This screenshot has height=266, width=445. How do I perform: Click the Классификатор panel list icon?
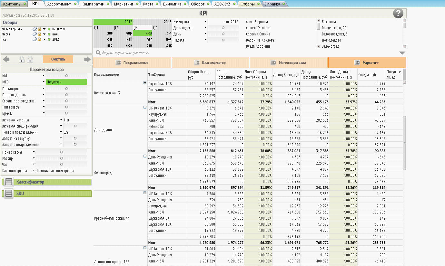coord(9,182)
